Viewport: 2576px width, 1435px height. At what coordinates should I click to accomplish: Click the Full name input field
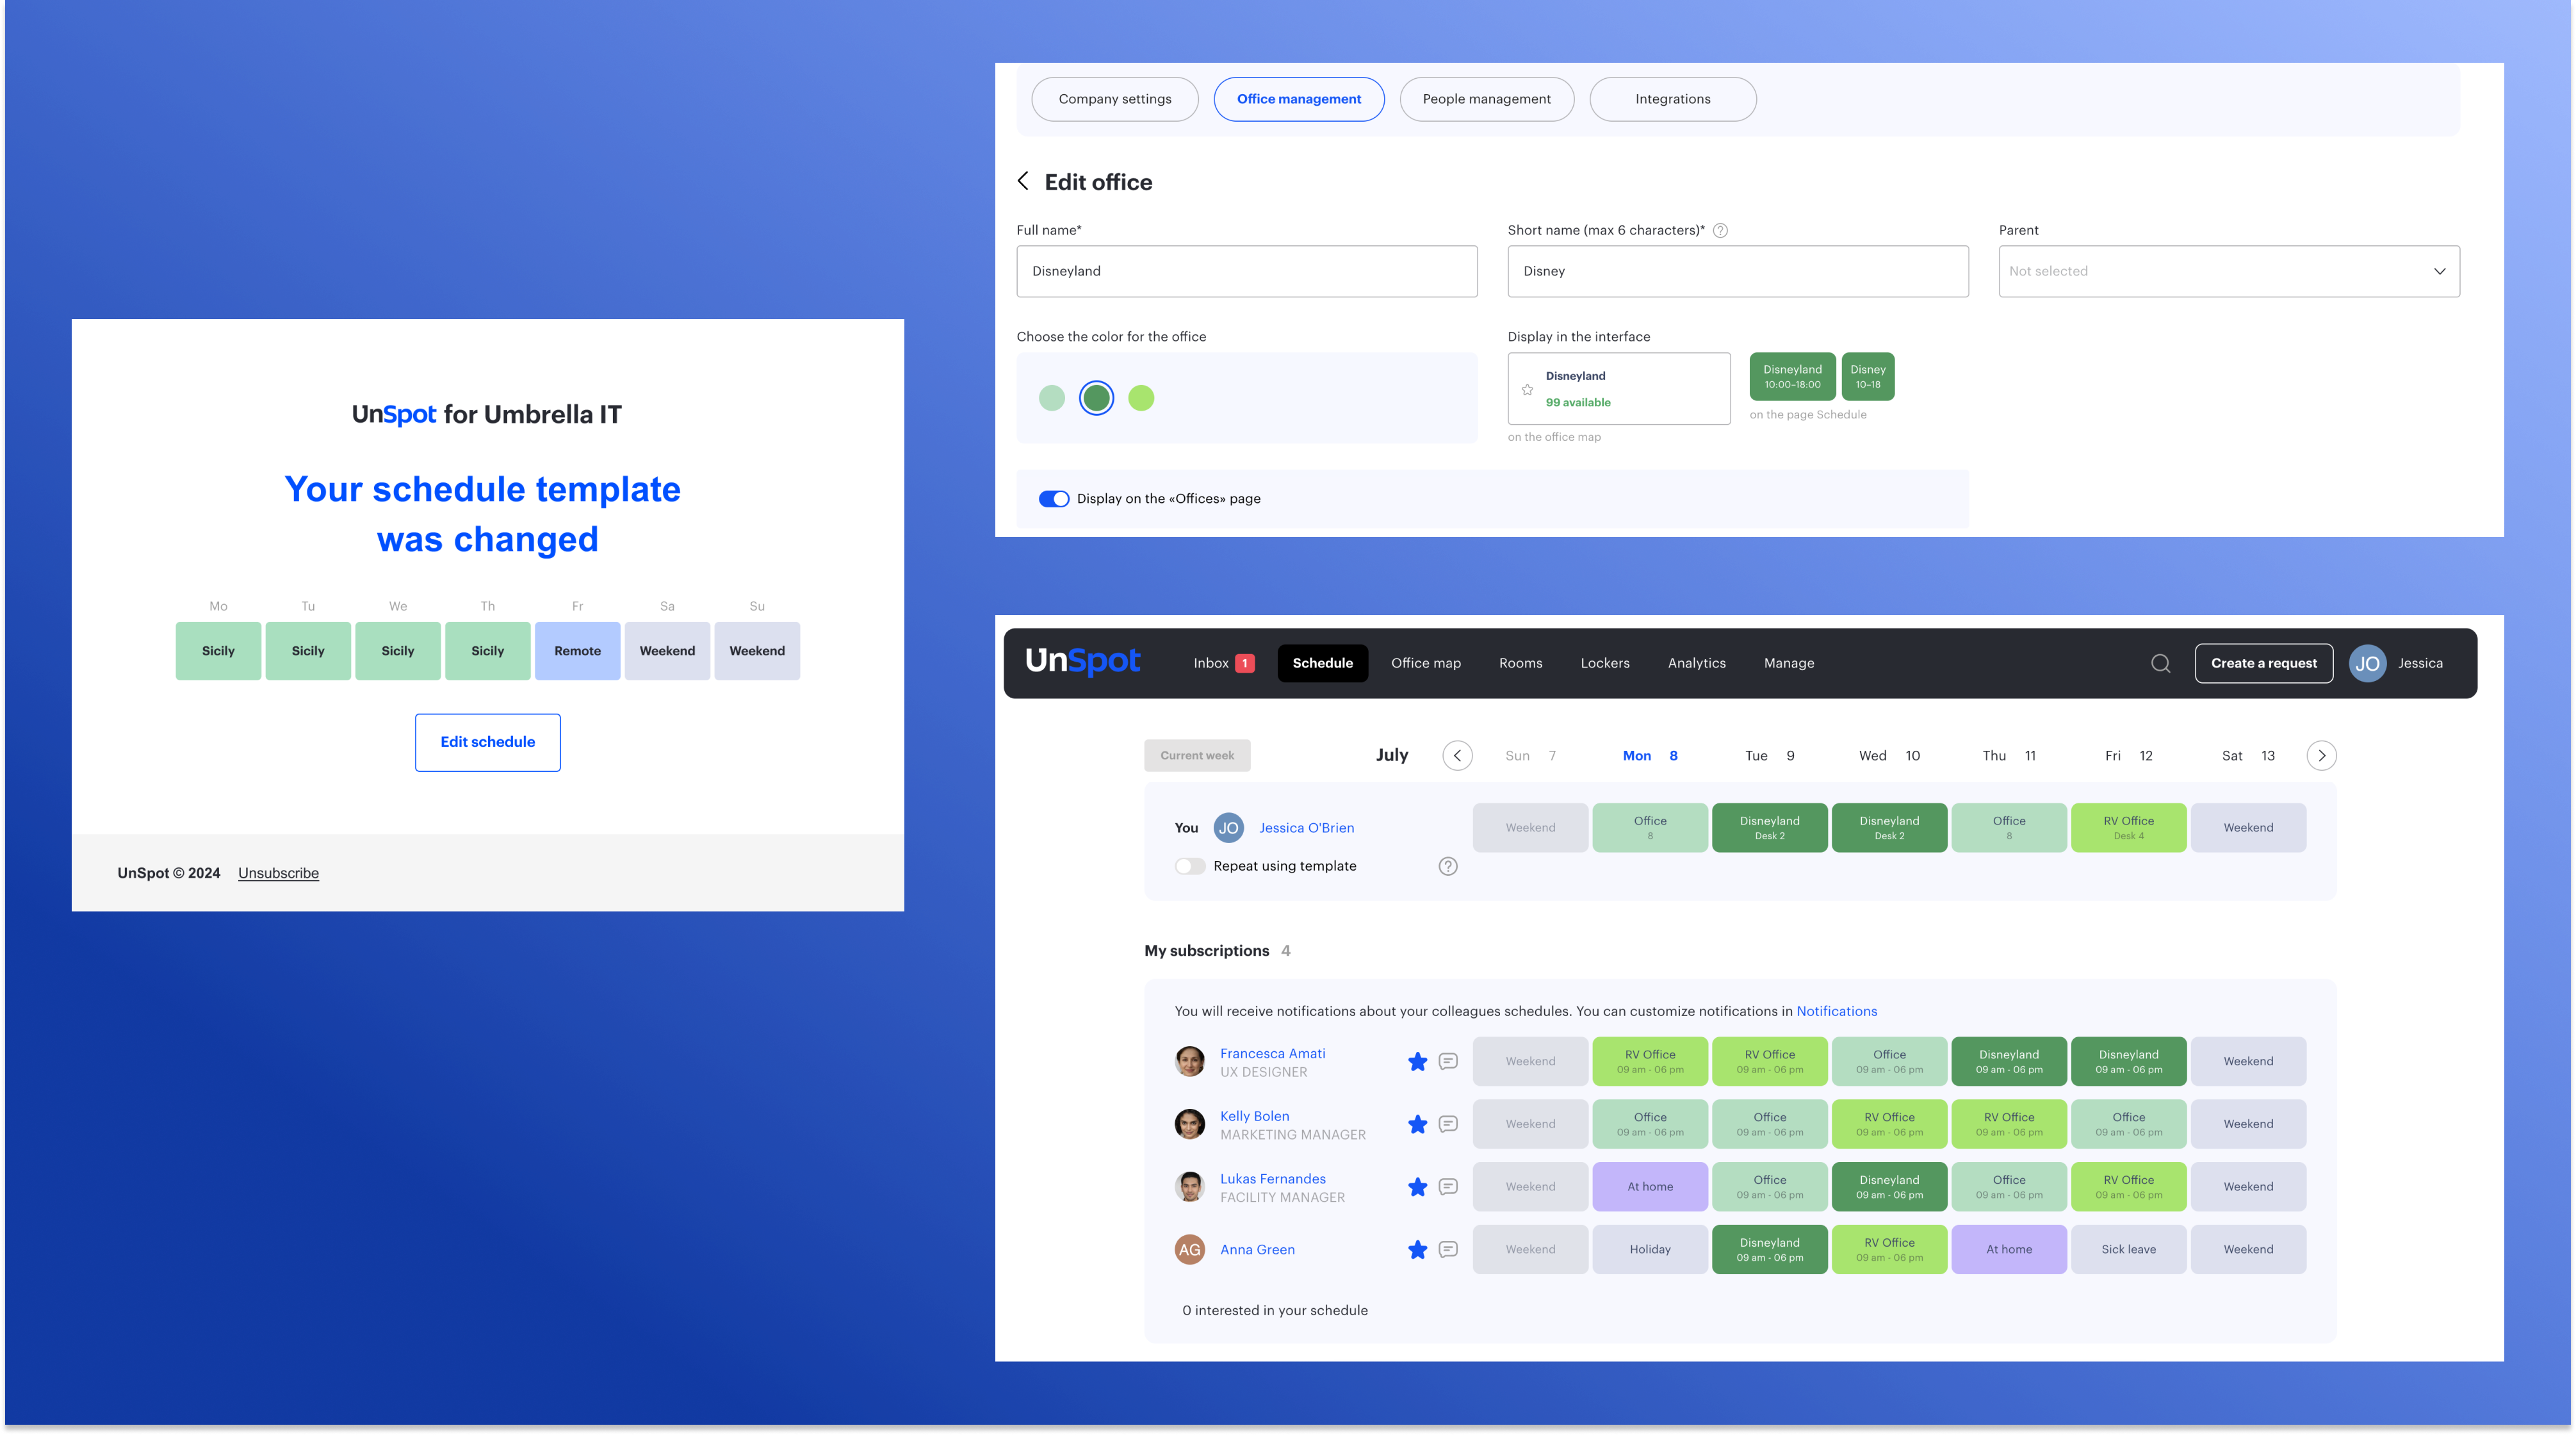click(x=1246, y=271)
